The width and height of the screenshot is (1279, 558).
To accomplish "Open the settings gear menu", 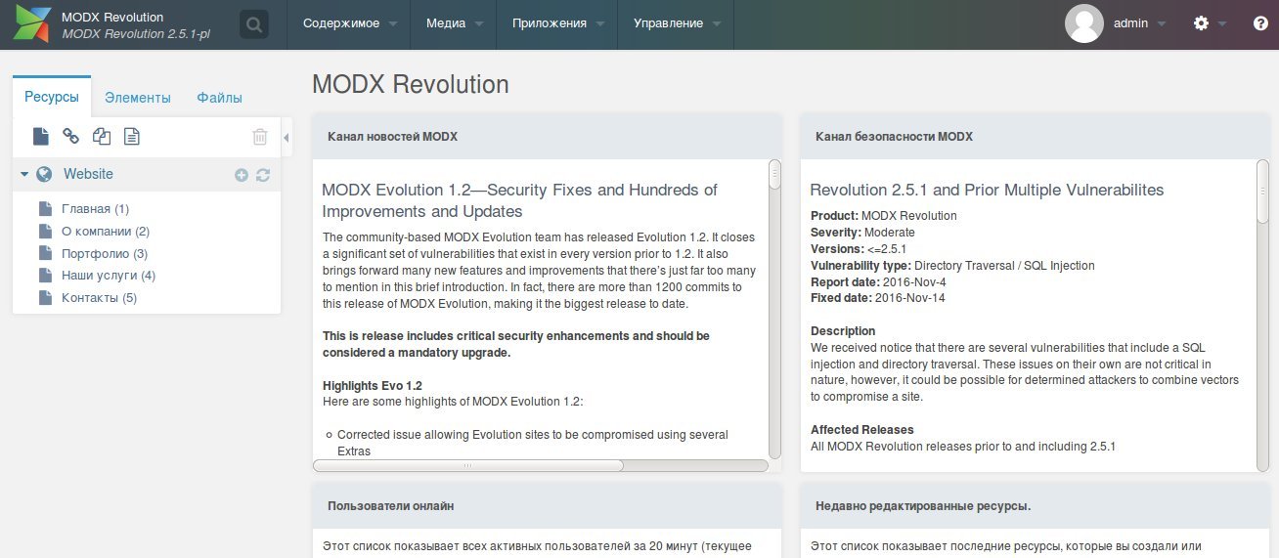I will coord(1202,23).
